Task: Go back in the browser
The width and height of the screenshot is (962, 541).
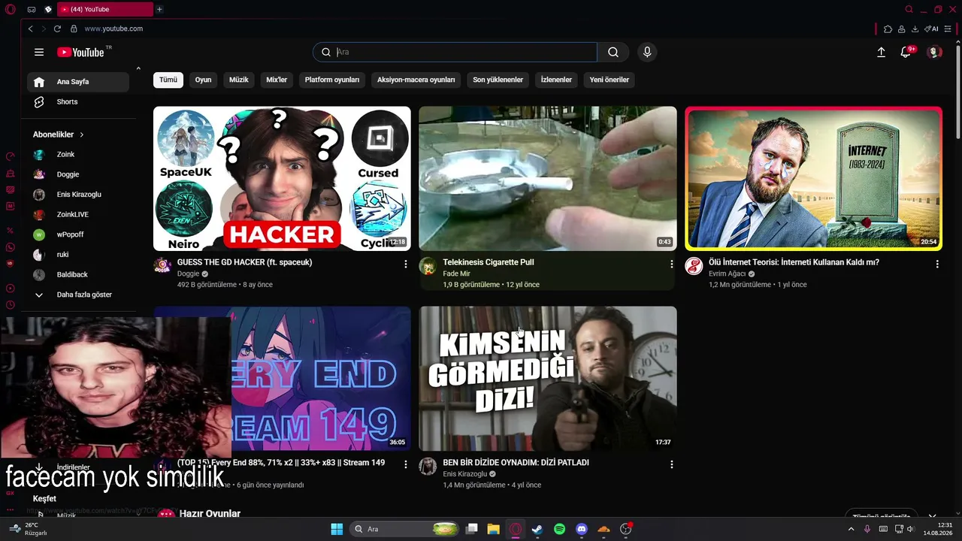Action: (x=30, y=29)
